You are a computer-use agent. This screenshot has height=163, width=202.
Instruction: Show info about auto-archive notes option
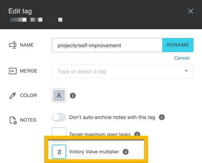point(162,117)
